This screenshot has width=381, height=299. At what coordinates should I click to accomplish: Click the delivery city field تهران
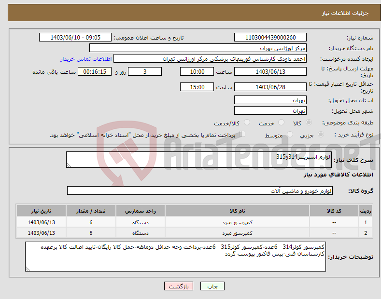(x=270, y=110)
